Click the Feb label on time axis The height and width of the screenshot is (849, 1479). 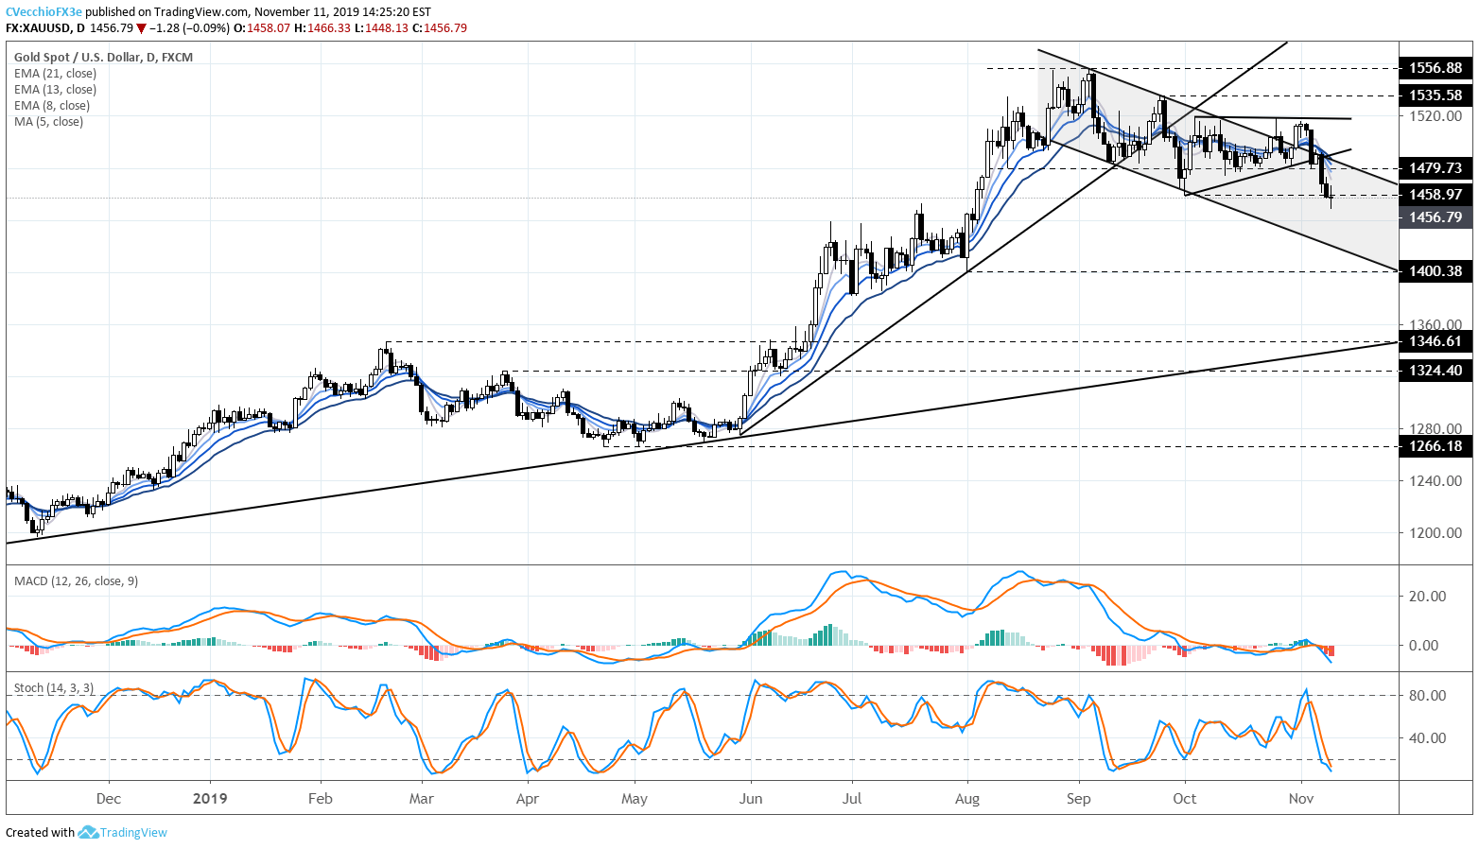[321, 799]
